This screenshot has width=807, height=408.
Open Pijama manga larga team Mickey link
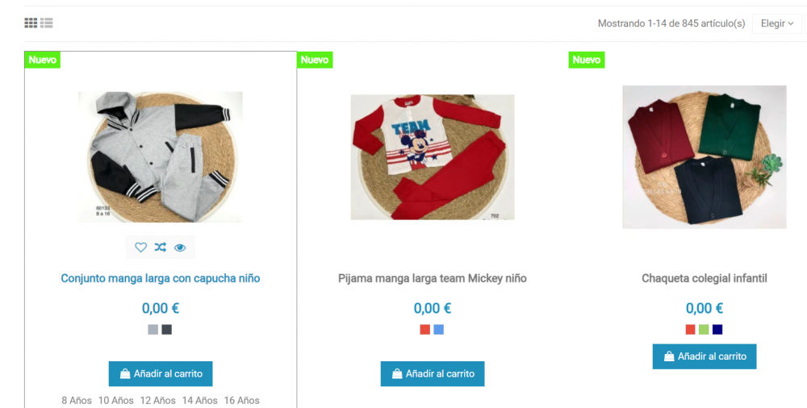[433, 278]
